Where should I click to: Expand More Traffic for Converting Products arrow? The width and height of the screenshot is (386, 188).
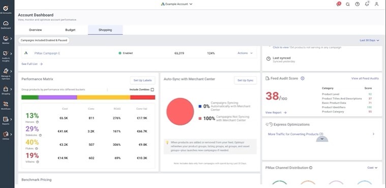(373, 134)
